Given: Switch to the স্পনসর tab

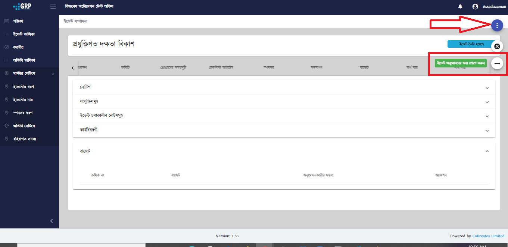Looking at the screenshot, I should pos(269,67).
